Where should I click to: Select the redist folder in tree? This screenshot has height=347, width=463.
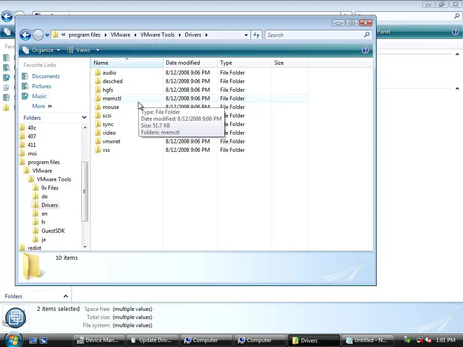pos(34,248)
